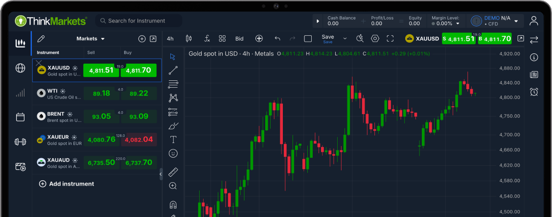Click XAUUSD buy price 4,811.70 in watchlist
Image resolution: width=552 pixels, height=217 pixels.
[138, 71]
